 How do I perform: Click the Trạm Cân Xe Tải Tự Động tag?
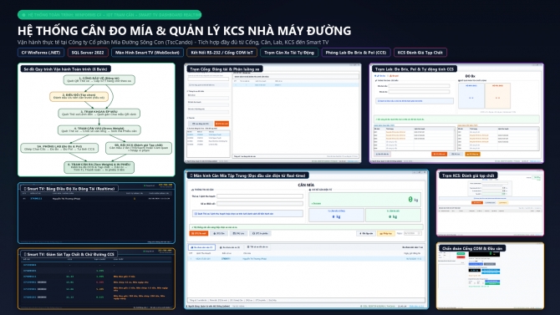(x=289, y=53)
